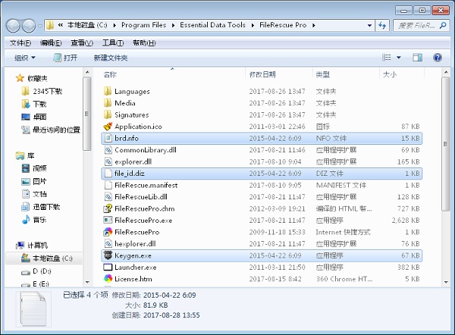This screenshot has width=455, height=335.
Task: Open the 查看(V) menu
Action: (82, 43)
